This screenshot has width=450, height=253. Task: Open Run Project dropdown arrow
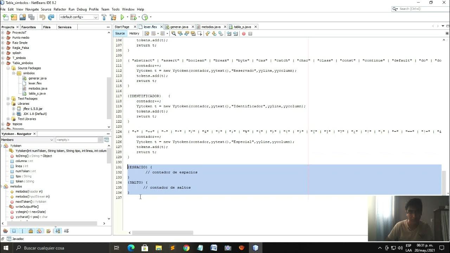click(x=127, y=17)
